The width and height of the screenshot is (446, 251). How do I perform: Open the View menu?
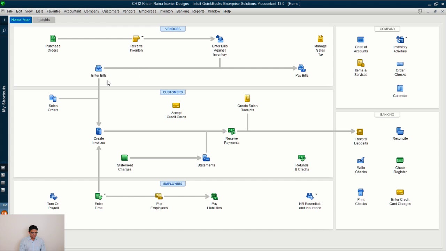(x=29, y=11)
